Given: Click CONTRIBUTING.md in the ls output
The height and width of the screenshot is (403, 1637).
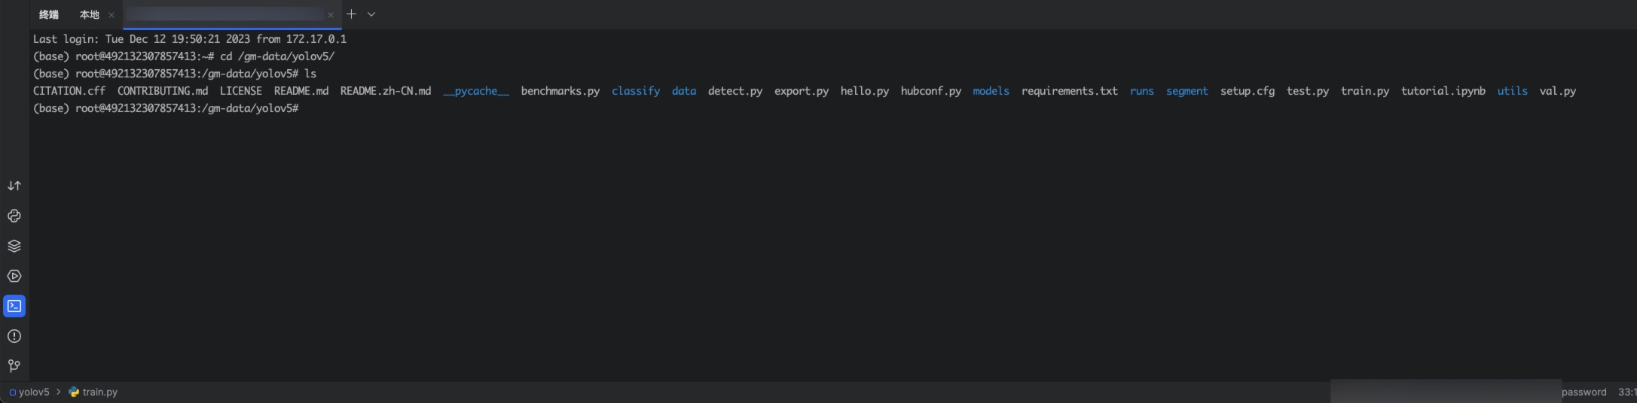Looking at the screenshot, I should click(163, 91).
